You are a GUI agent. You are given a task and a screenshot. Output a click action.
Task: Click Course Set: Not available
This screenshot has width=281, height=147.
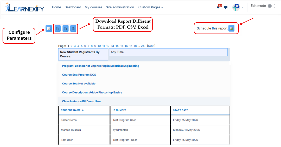pos(79,84)
